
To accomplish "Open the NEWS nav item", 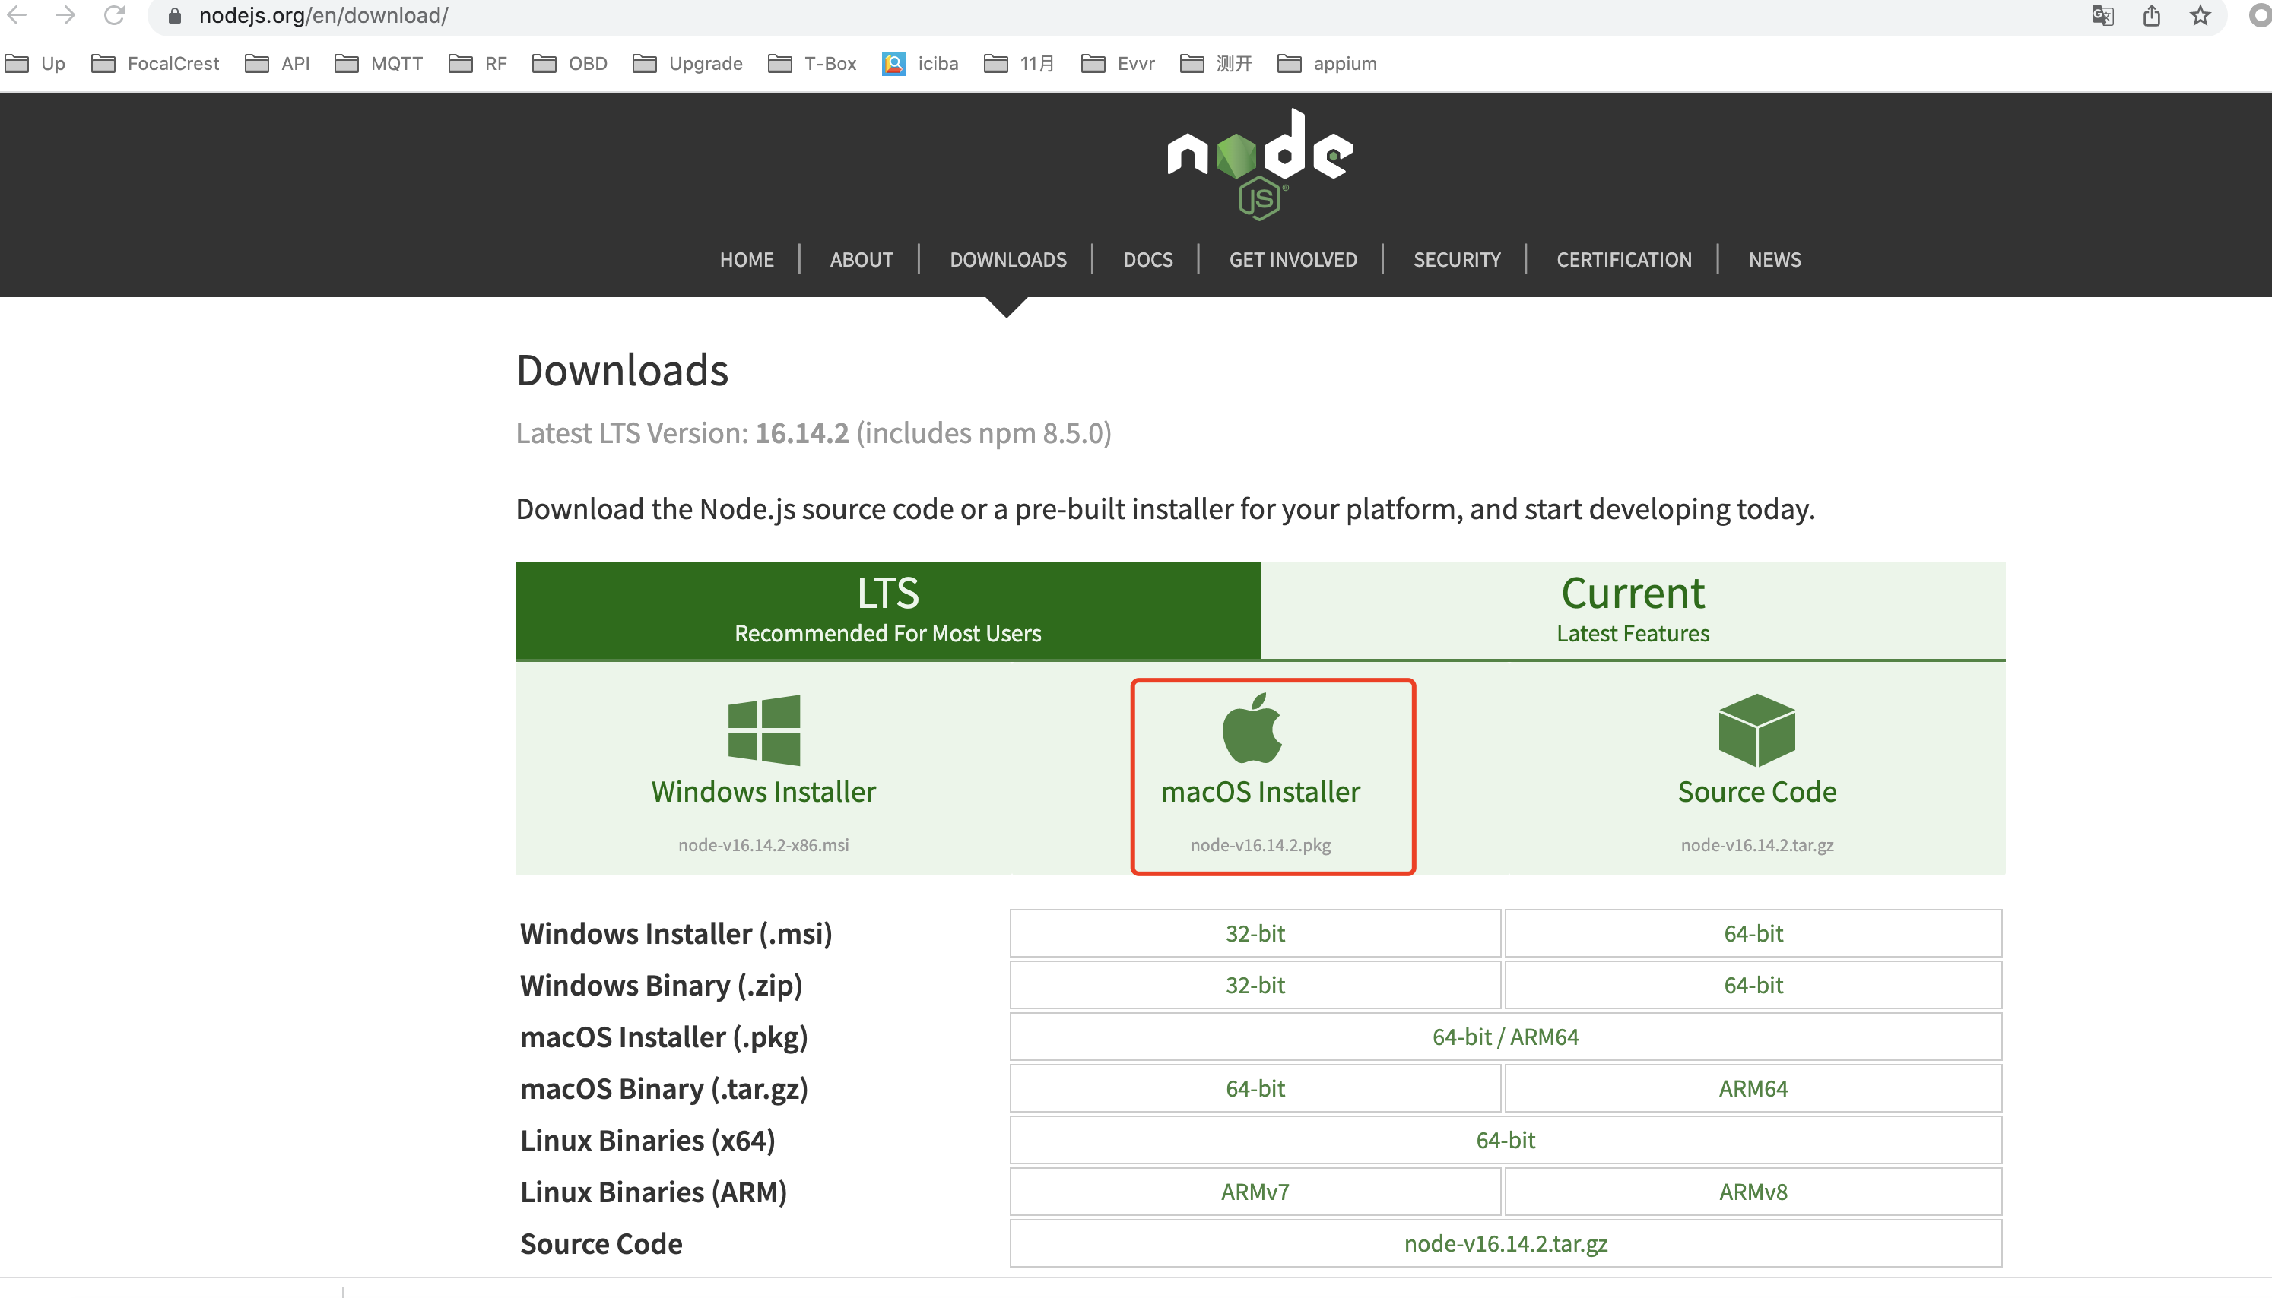I will tap(1775, 259).
